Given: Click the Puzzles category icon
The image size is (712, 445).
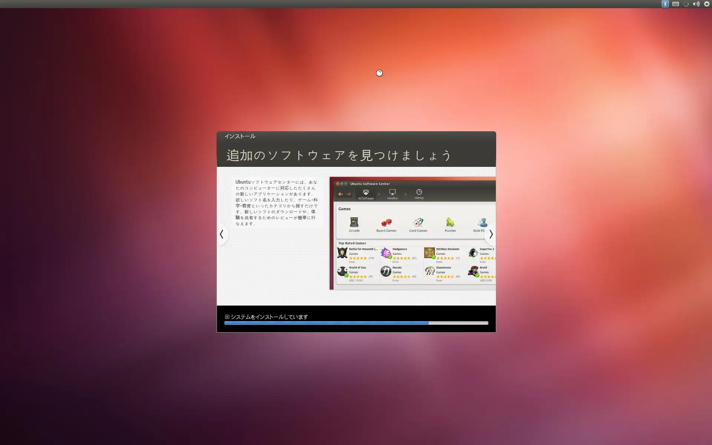Looking at the screenshot, I should [x=450, y=222].
